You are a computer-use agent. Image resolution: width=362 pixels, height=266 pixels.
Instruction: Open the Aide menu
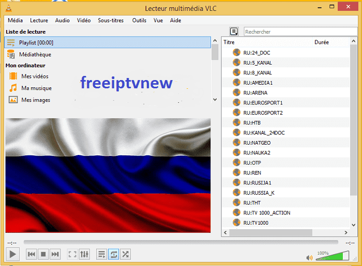pyautogui.click(x=175, y=20)
